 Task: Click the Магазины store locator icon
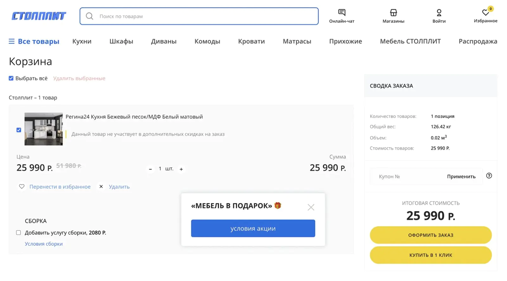pyautogui.click(x=393, y=12)
